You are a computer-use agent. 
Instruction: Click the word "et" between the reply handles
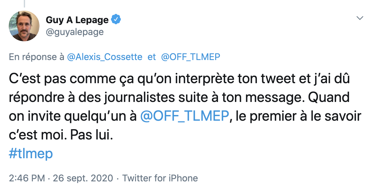point(152,57)
